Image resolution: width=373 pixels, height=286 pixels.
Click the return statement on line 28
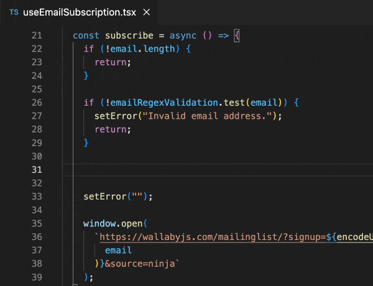(x=112, y=129)
